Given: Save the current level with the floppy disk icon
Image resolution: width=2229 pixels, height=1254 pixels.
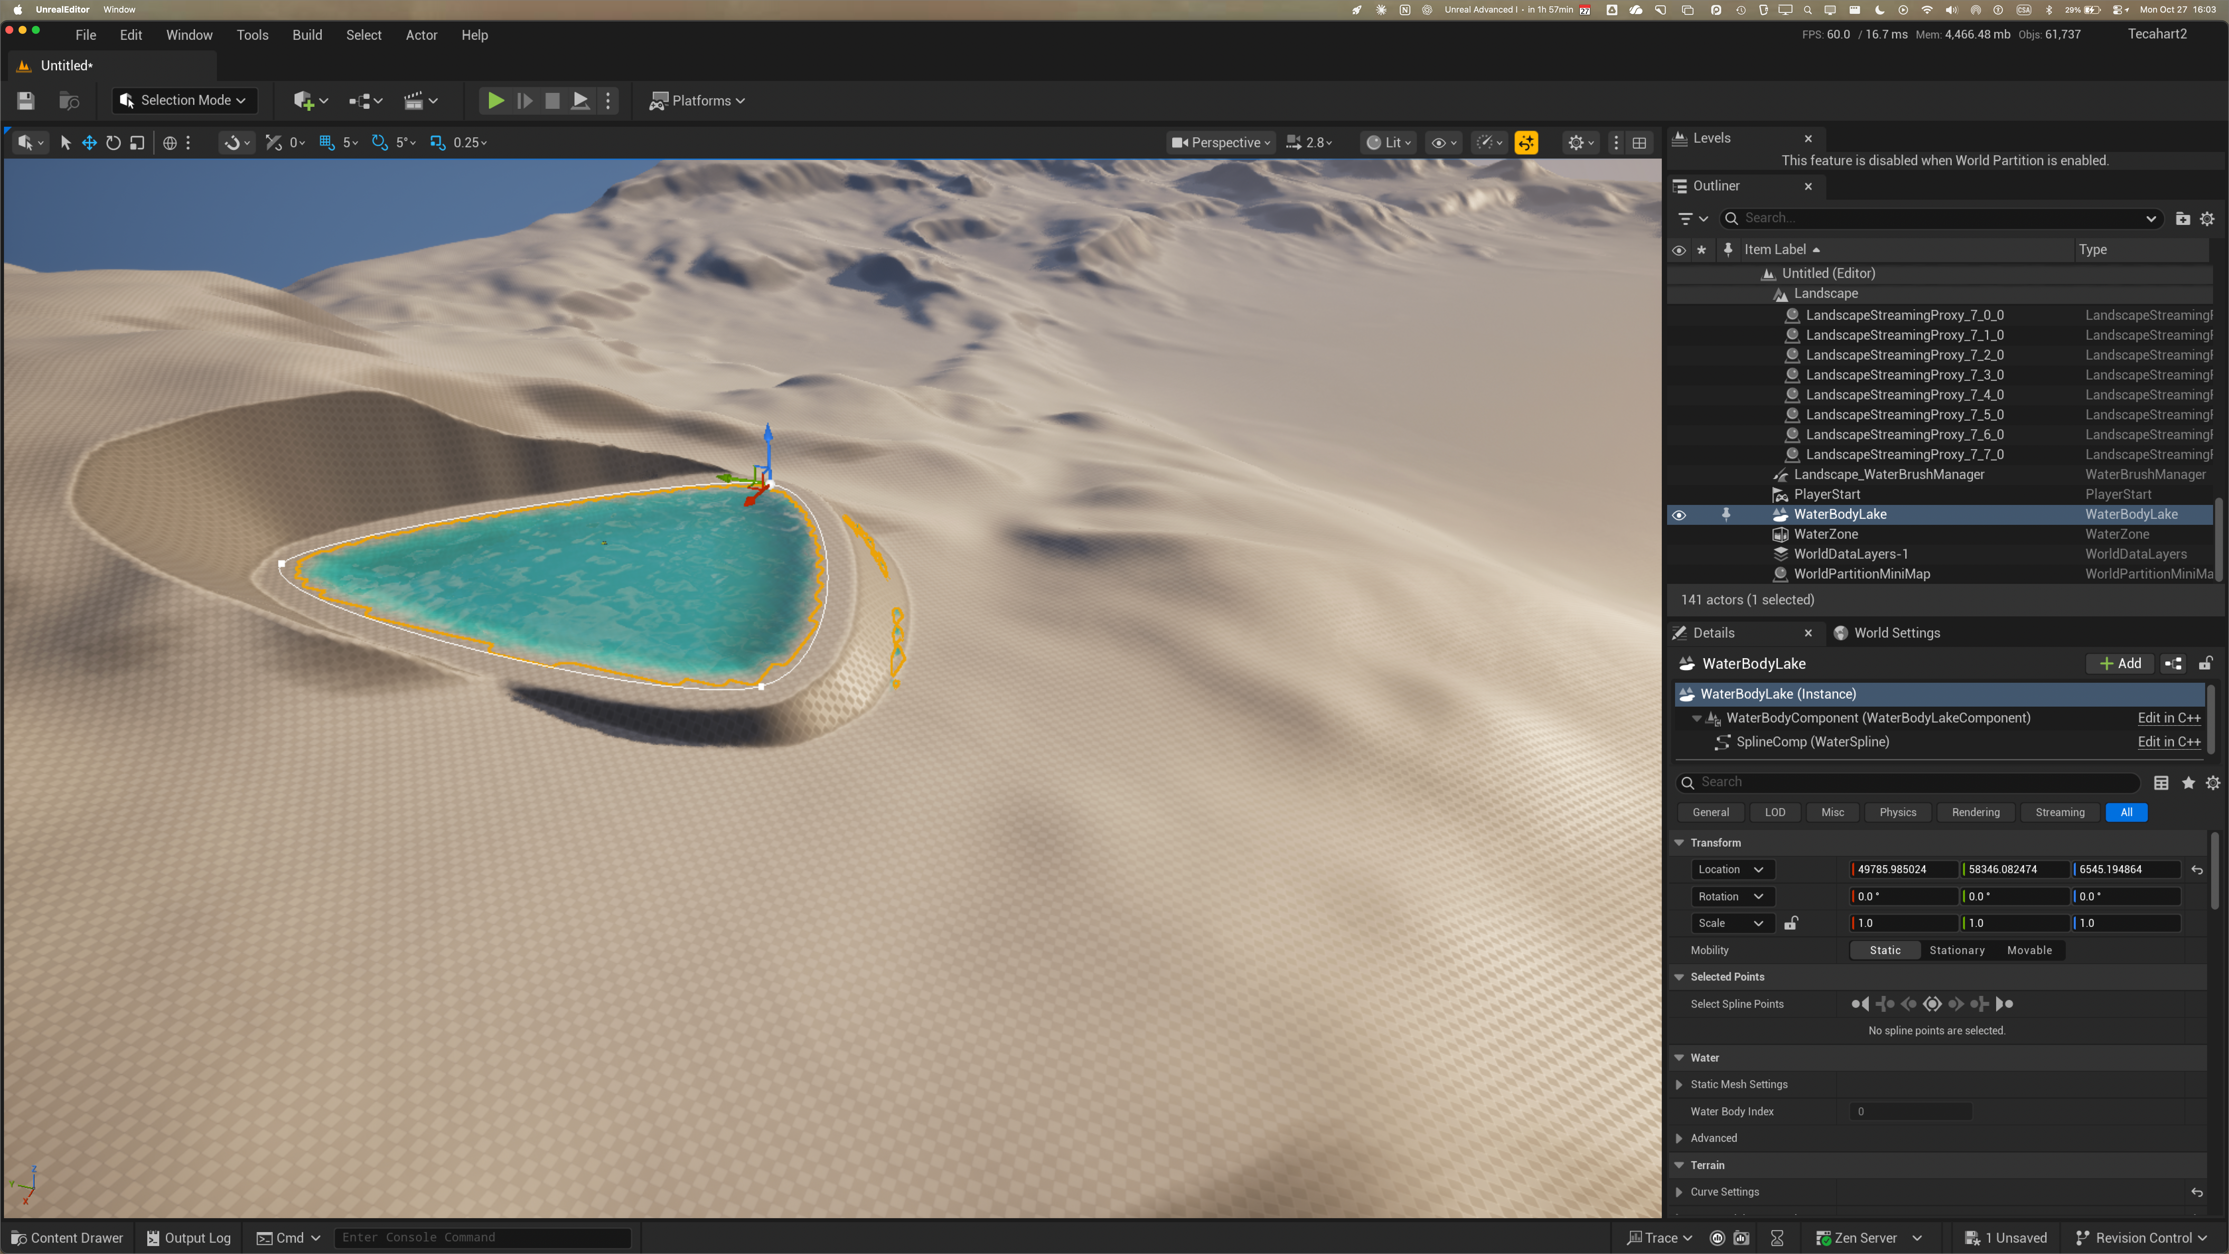Looking at the screenshot, I should point(26,101).
